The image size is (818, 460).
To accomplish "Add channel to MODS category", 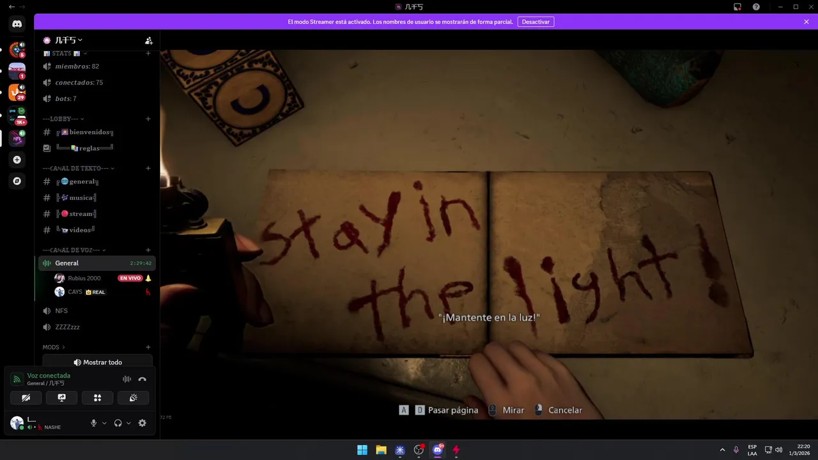I will click(148, 348).
